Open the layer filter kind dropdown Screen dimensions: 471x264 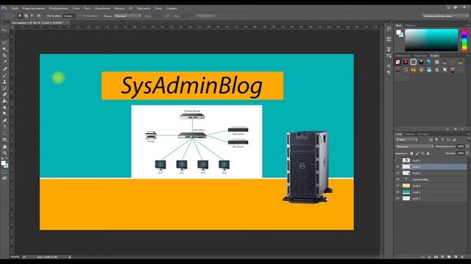click(406, 140)
